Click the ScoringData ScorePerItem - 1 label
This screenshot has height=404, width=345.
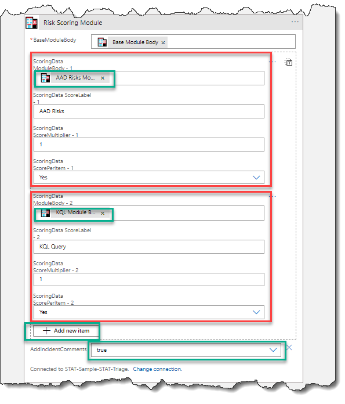pyautogui.click(x=53, y=165)
